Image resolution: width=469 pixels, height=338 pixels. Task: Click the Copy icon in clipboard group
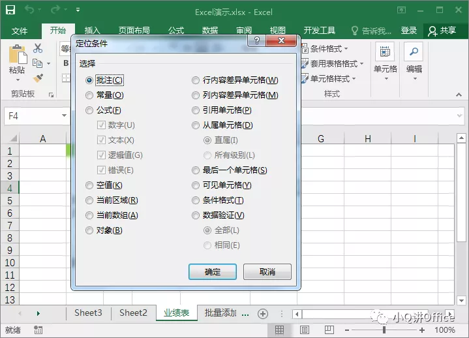[x=37, y=63]
